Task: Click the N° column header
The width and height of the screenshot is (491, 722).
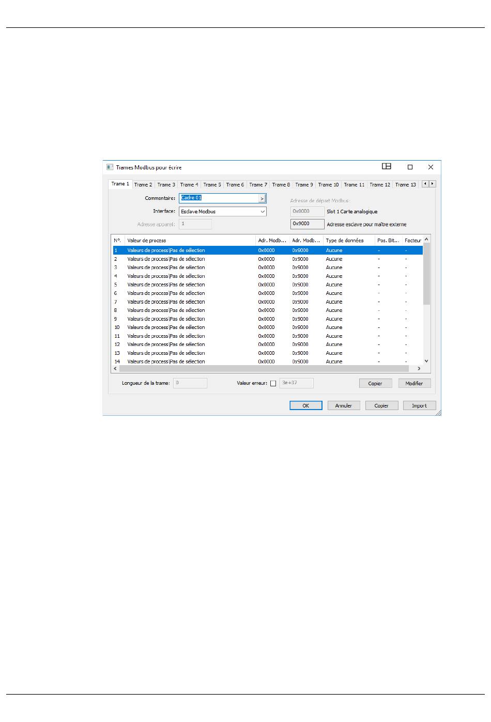Action: point(118,240)
